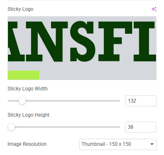
Task: Click the middle of Sticky Logo Height track
Action: 64,127
